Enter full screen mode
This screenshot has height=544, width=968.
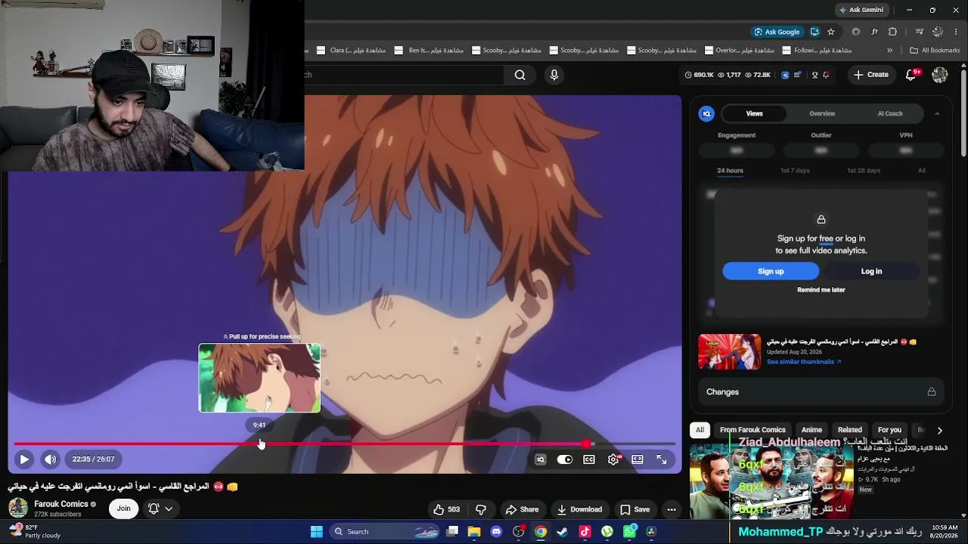coord(662,459)
